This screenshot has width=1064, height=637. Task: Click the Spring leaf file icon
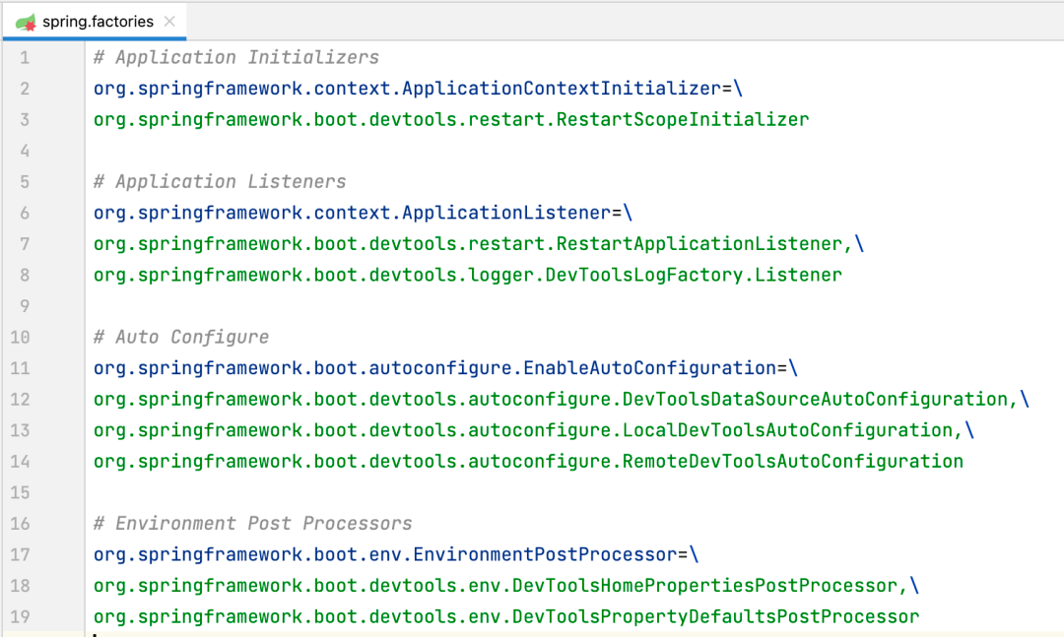point(26,23)
